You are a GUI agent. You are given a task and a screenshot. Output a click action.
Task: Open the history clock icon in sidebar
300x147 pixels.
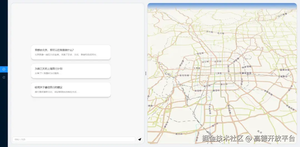click(x=4, y=77)
